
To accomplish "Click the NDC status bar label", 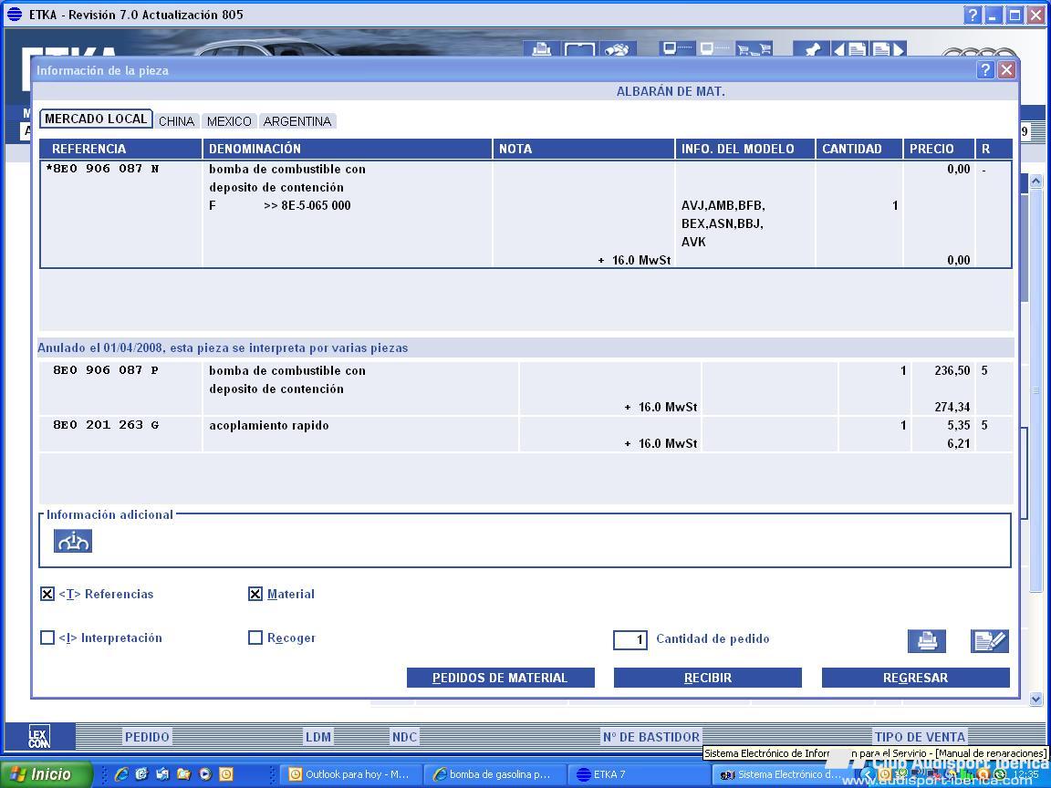I will (x=404, y=737).
